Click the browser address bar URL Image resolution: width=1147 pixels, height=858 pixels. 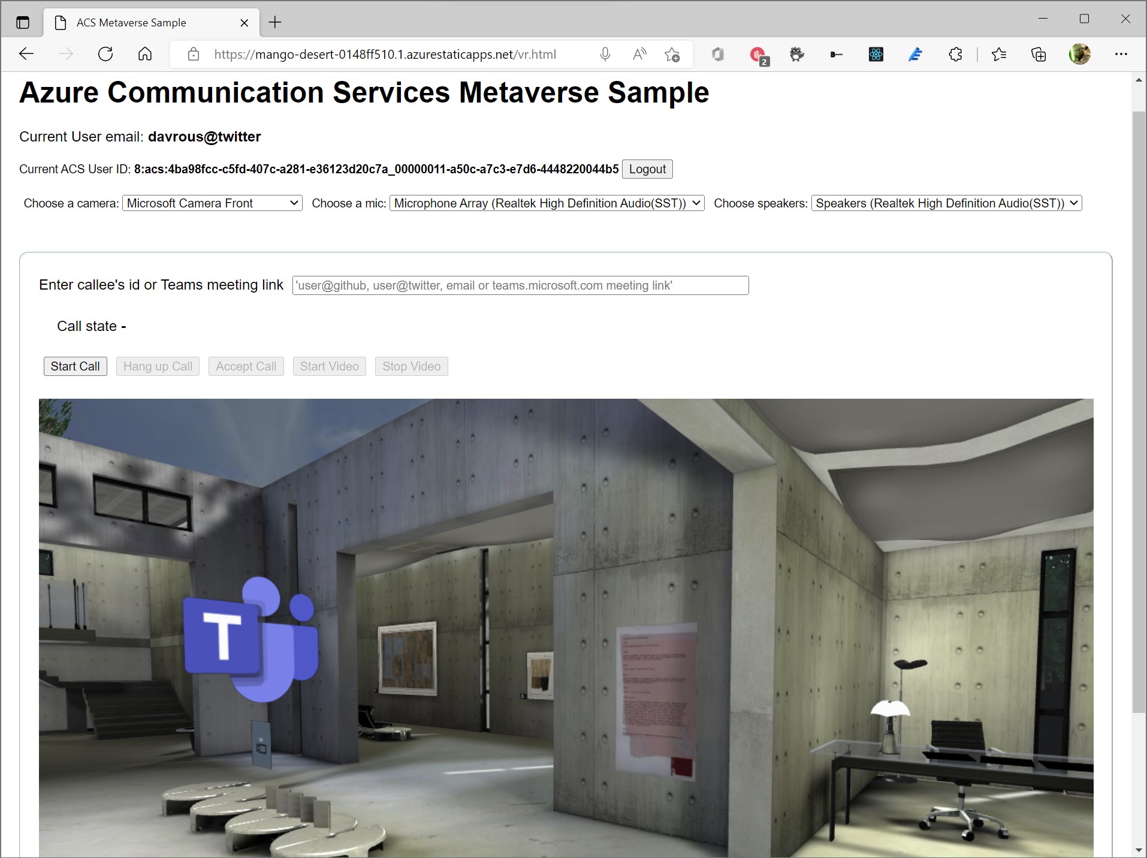385,55
